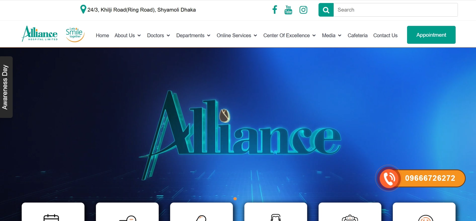Click the green search magnifier button
The width and height of the screenshot is (476, 221).
(326, 10)
